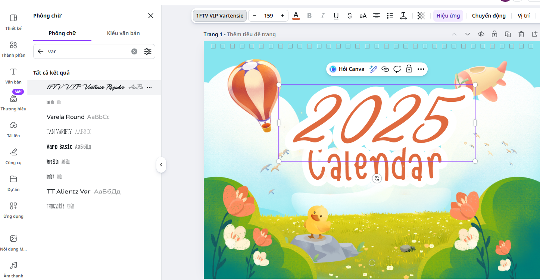Screen dimensions: 540x280
Task: Select the Phông chữ tab
Action: point(62,33)
